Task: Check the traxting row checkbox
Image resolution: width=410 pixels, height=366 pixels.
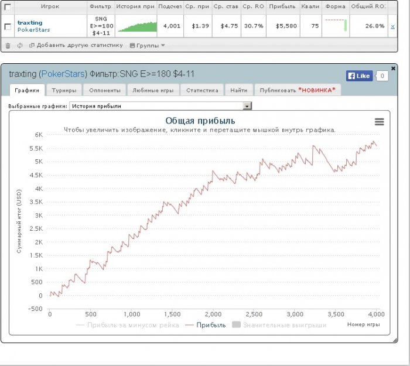Action: point(8,26)
